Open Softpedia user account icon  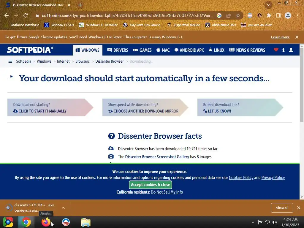pyautogui.click(x=291, y=50)
